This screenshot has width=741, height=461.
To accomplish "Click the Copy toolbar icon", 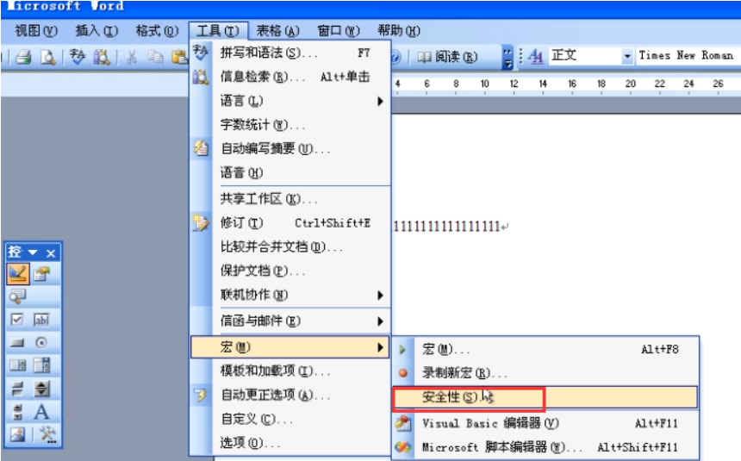I will [x=155, y=57].
